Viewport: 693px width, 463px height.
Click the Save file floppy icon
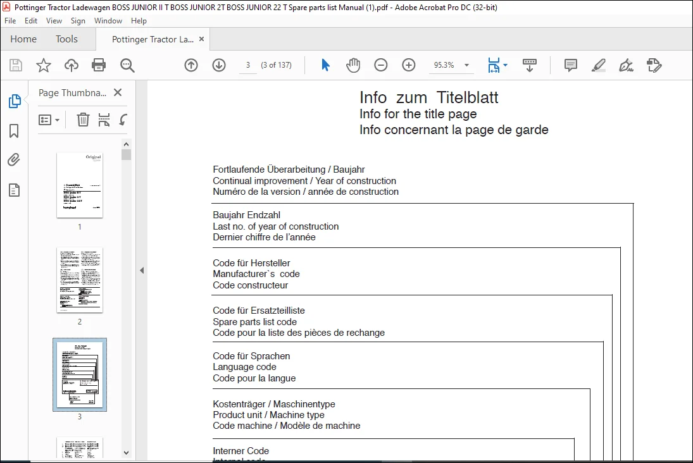tap(16, 65)
